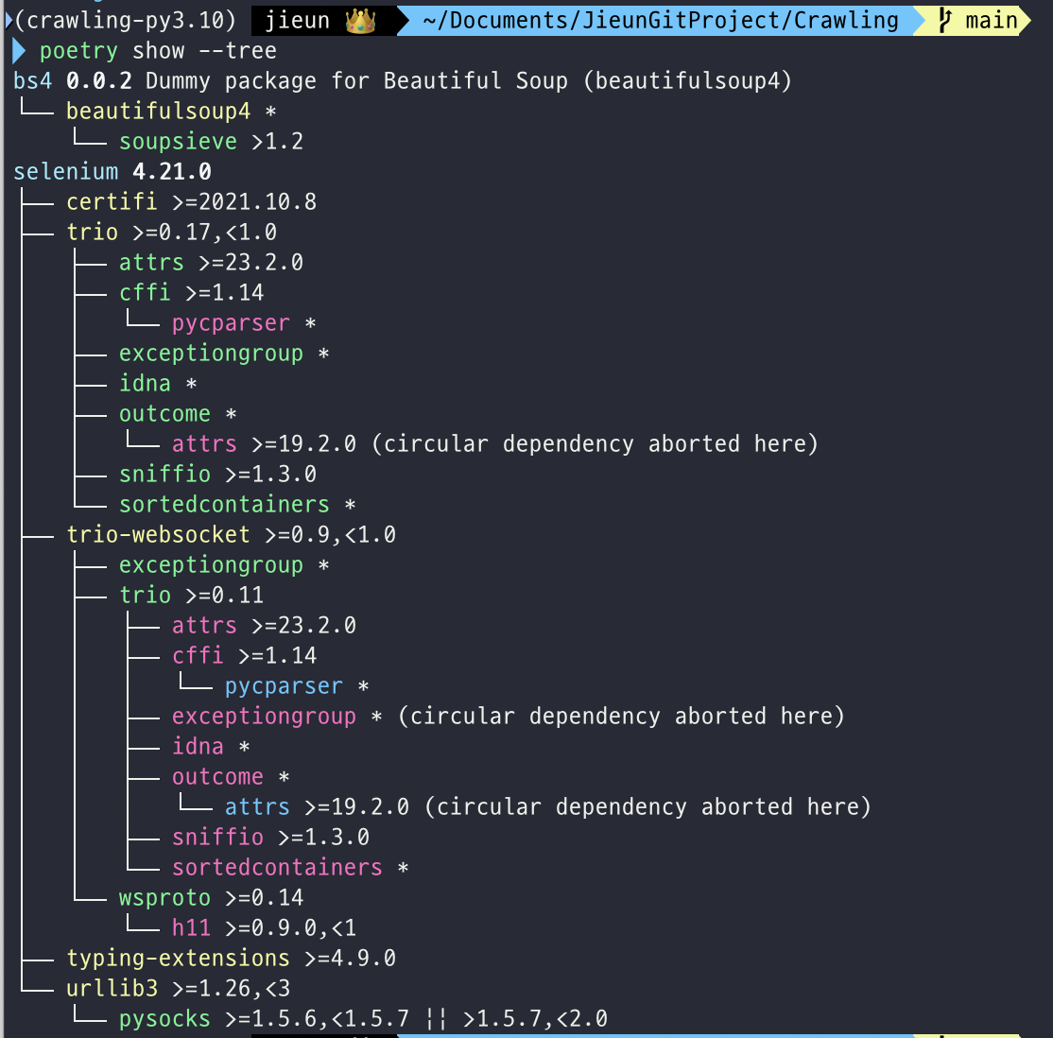Click the main branch name in prompt
The image size is (1053, 1038).
click(992, 20)
